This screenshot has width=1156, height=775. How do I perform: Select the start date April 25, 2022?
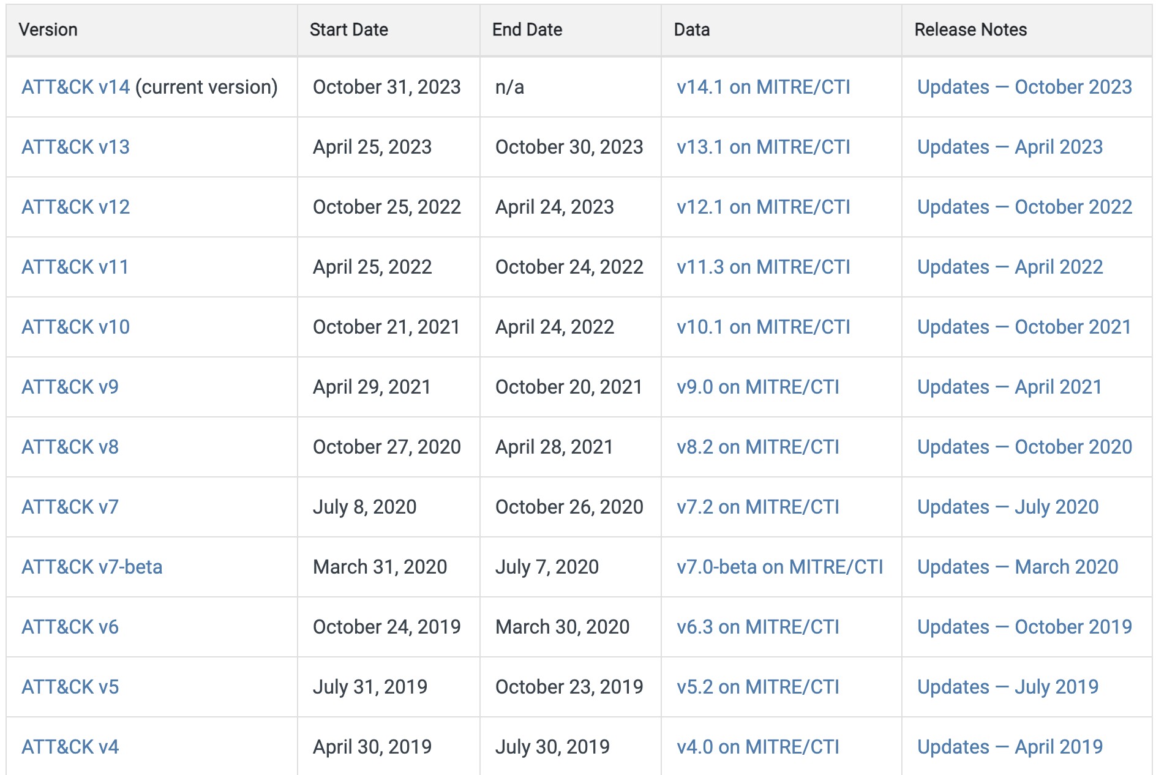pyautogui.click(x=372, y=267)
